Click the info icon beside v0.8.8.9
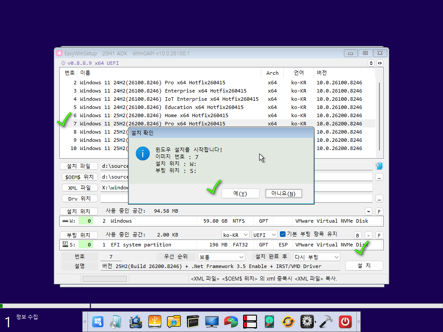Viewport: 443px width, 332px height. click(x=63, y=63)
